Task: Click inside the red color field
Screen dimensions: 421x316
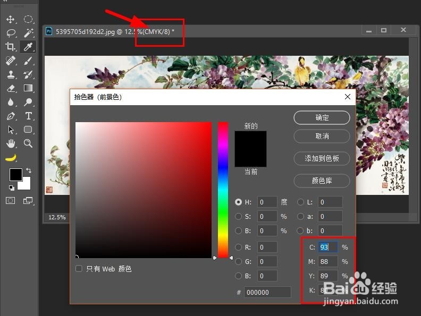Action: [144, 190]
